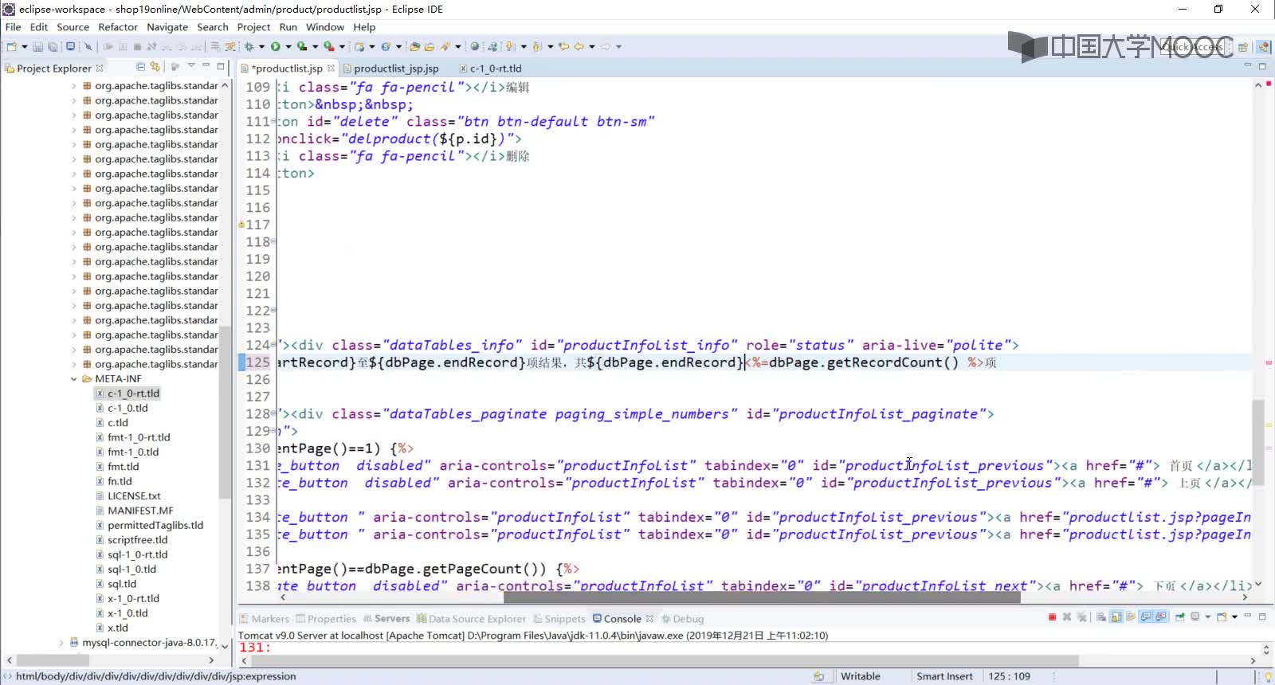The image size is (1275, 685).
Task: Click the Save toolbar icon
Action: pyautogui.click(x=37, y=46)
